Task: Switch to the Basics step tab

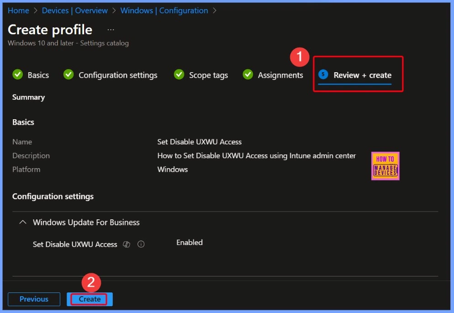Action: point(38,75)
